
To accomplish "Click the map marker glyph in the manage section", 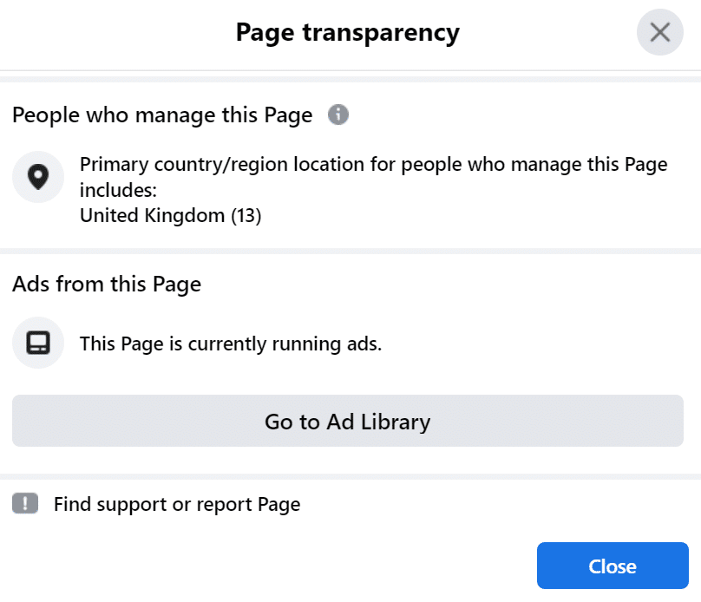I will (x=37, y=177).
